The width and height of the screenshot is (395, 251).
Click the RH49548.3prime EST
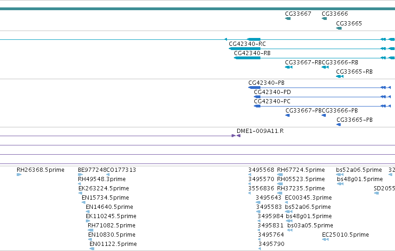click(102, 179)
